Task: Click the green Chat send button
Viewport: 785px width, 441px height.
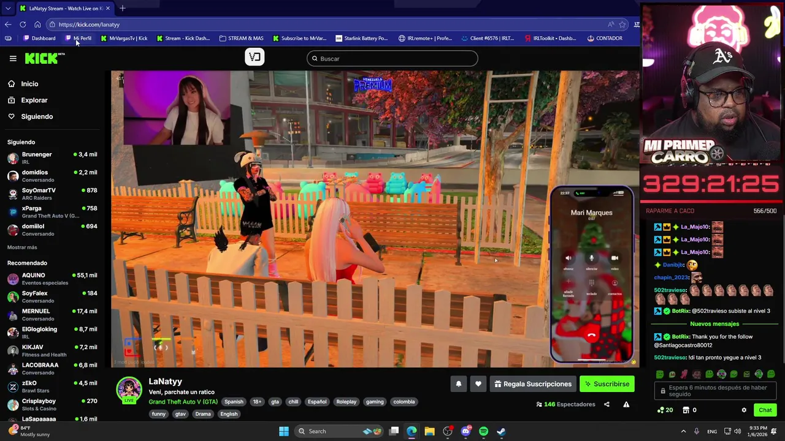Action: click(765, 410)
